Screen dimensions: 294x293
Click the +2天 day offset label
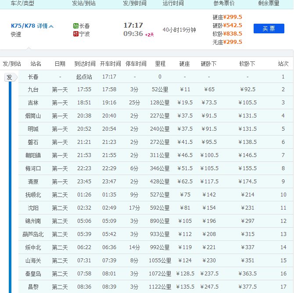click(149, 35)
